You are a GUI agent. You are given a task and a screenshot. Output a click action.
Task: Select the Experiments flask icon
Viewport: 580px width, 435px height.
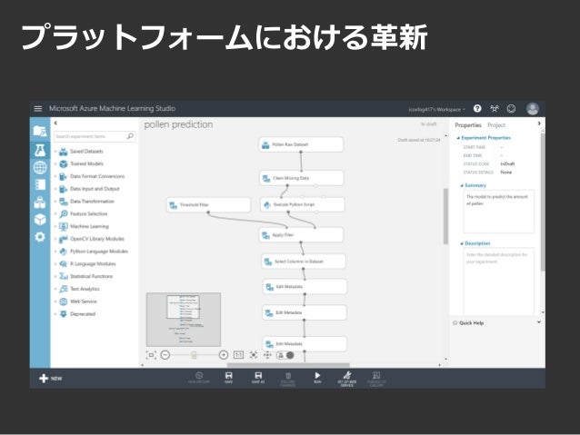click(x=40, y=150)
